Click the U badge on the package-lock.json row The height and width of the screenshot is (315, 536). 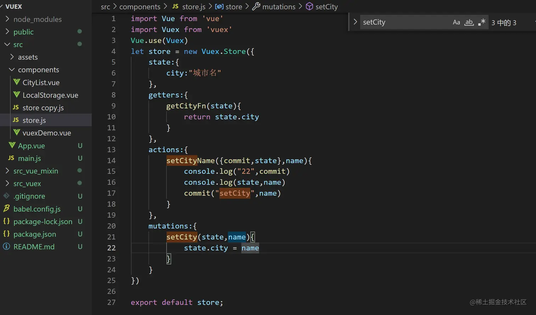[x=80, y=221]
